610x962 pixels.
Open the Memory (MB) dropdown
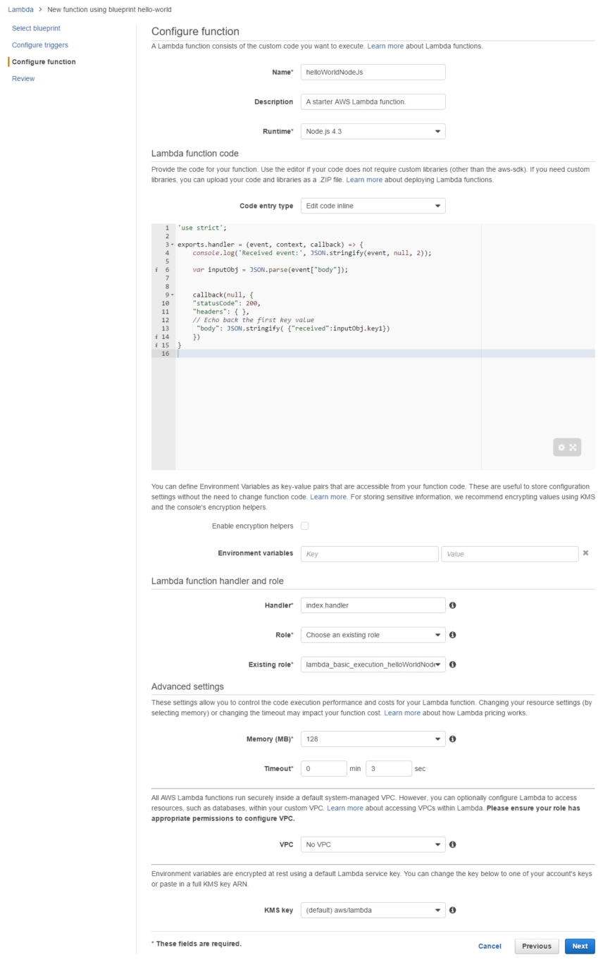pyautogui.click(x=373, y=739)
